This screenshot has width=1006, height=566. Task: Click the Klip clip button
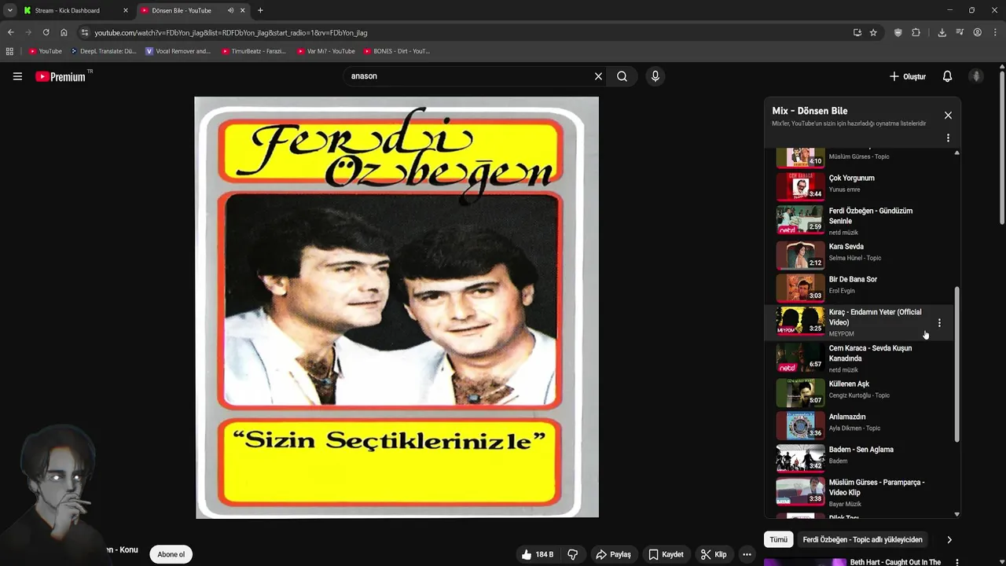pos(714,554)
